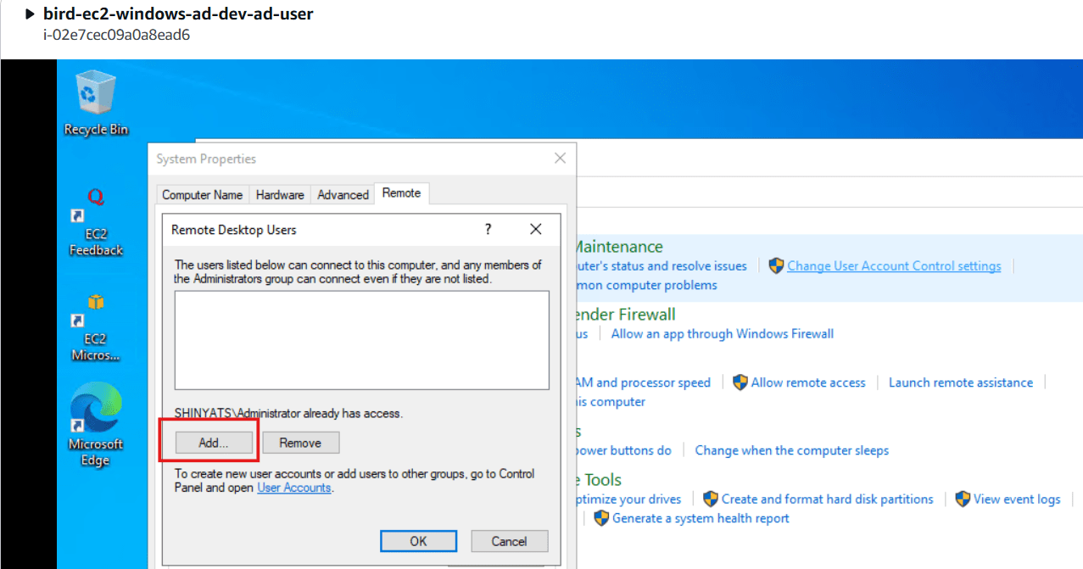1083x569 pixels.
Task: Go to the Advanced tab
Action: 343,194
